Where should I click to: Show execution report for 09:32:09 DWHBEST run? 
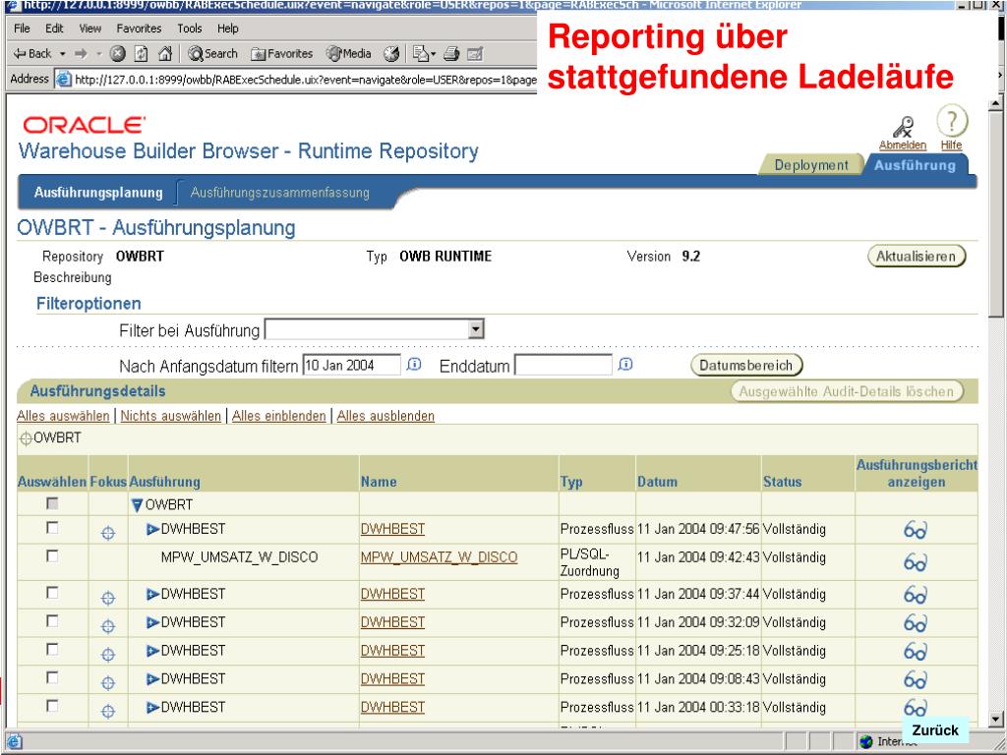click(x=916, y=623)
